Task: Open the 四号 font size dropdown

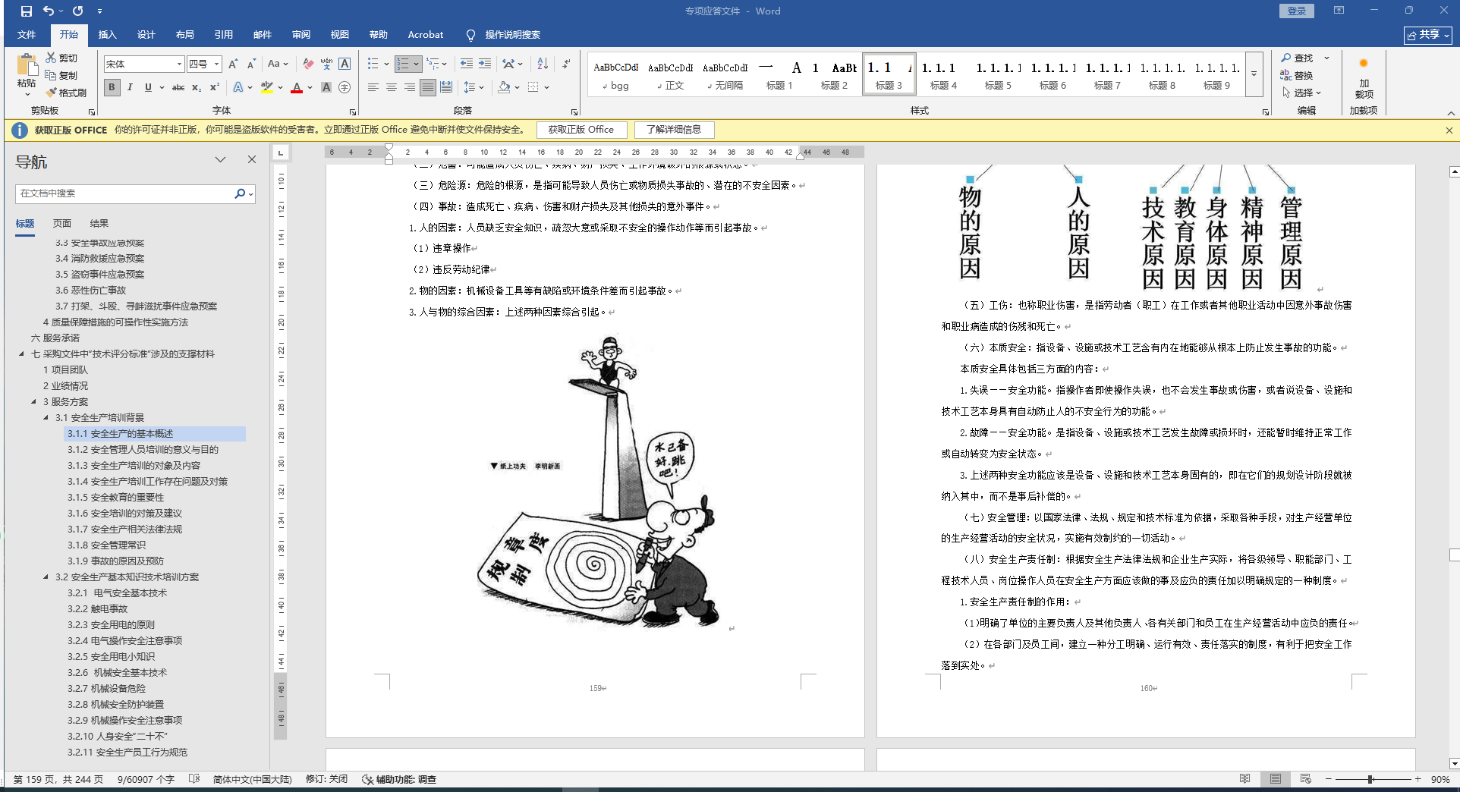Action: [216, 64]
